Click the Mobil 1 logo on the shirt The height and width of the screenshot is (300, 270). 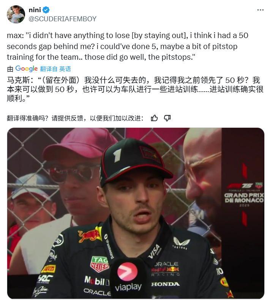point(97,281)
